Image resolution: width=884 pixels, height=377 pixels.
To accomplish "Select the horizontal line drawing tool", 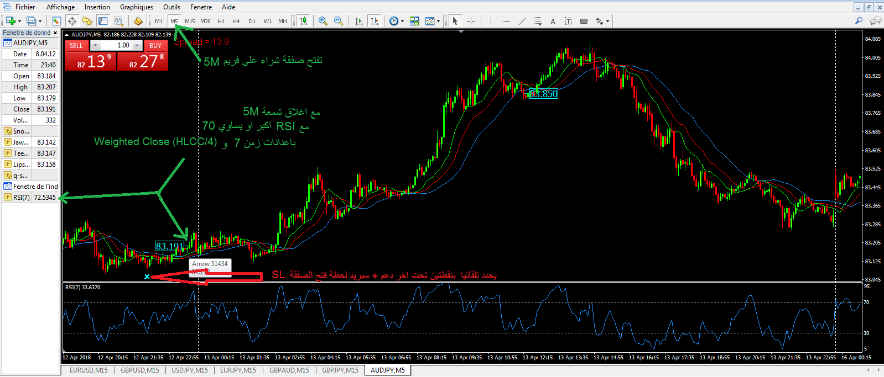I will (506, 21).
